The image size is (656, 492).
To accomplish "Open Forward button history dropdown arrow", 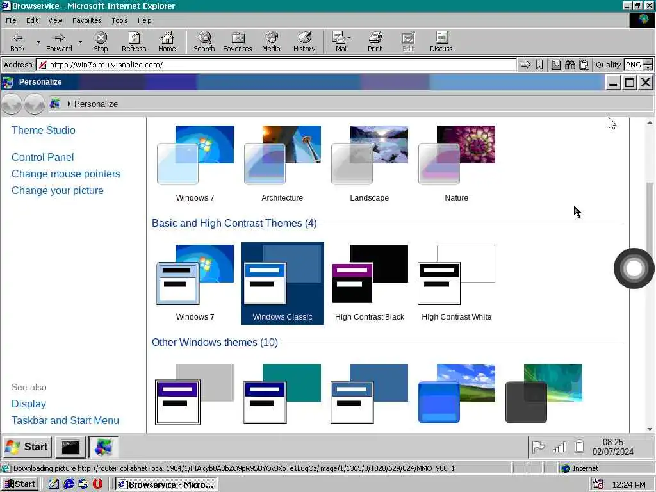I will click(80, 42).
